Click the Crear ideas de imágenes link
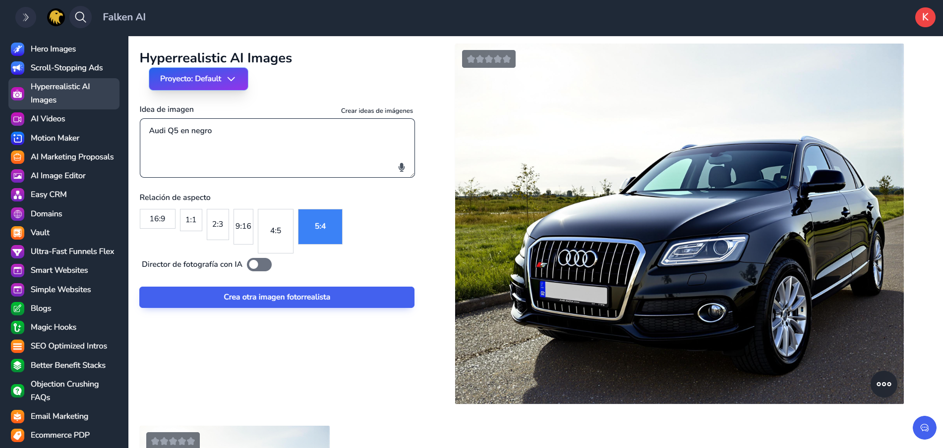943x448 pixels. coord(376,111)
